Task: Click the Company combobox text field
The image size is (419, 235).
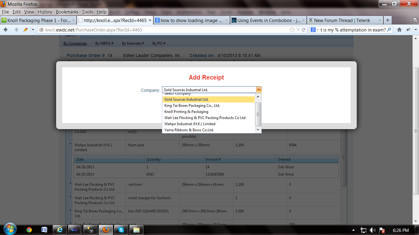Action: click(209, 90)
